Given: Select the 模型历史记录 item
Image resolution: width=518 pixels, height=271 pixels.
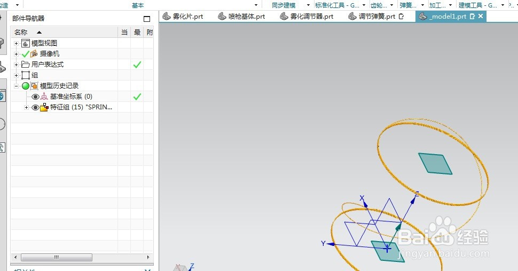Looking at the screenshot, I should [x=59, y=86].
